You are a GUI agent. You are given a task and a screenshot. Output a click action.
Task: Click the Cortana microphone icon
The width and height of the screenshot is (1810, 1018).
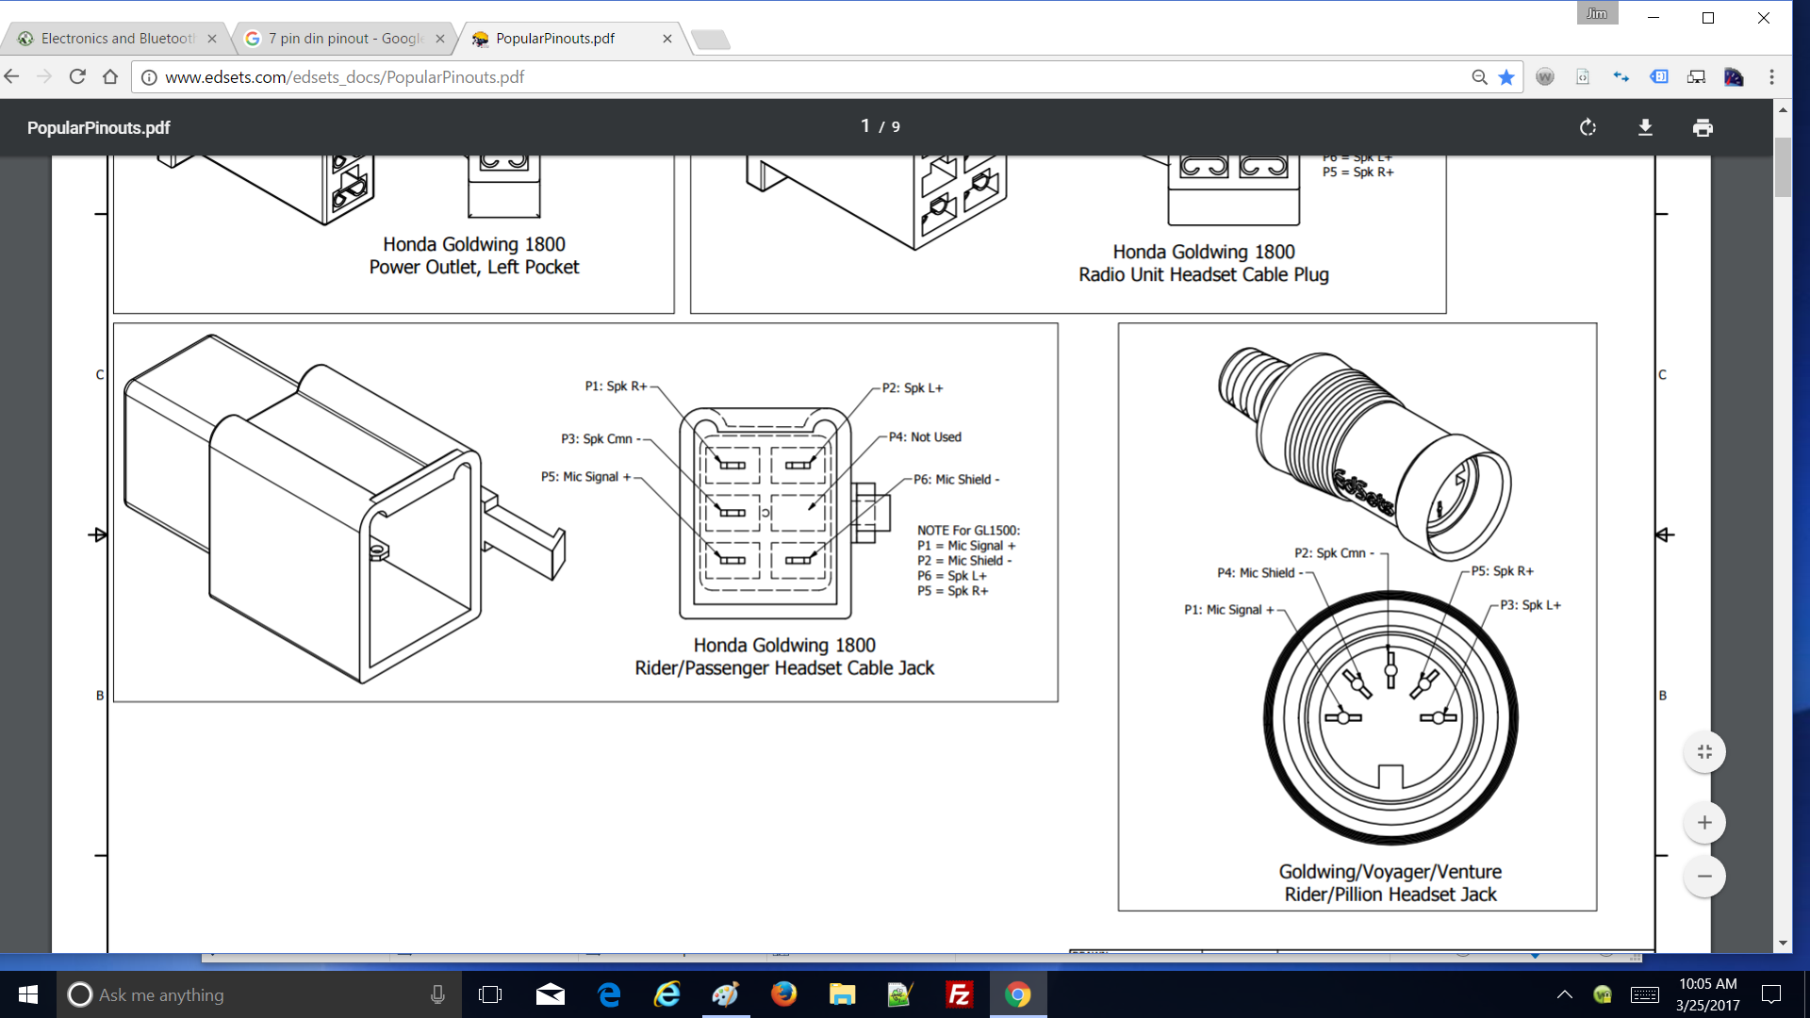click(x=437, y=994)
